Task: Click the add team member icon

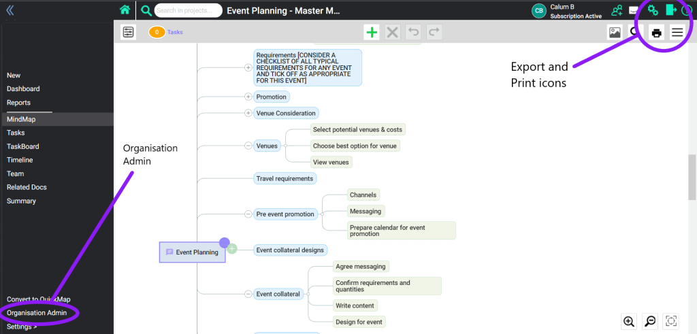Action: click(617, 10)
